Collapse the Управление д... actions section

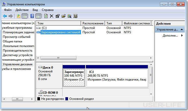[x=182, y=29]
